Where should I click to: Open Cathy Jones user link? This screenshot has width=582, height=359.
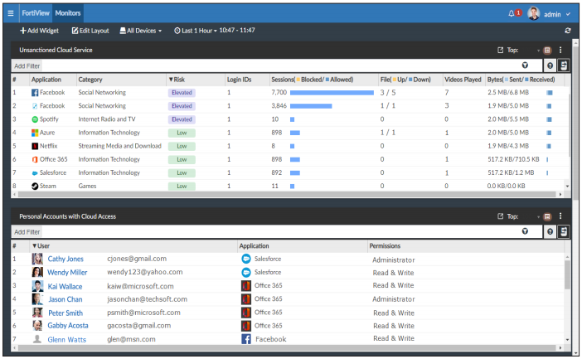[65, 259]
